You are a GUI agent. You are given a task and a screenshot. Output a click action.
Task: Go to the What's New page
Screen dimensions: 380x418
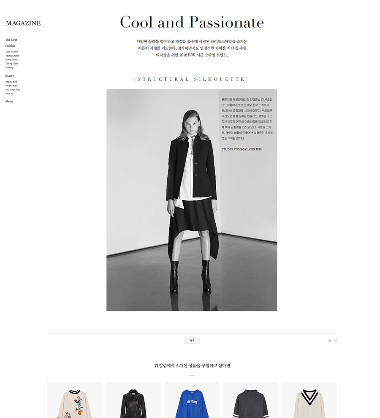(x=11, y=86)
